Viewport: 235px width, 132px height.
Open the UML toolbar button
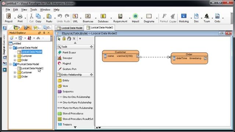click(75, 18)
